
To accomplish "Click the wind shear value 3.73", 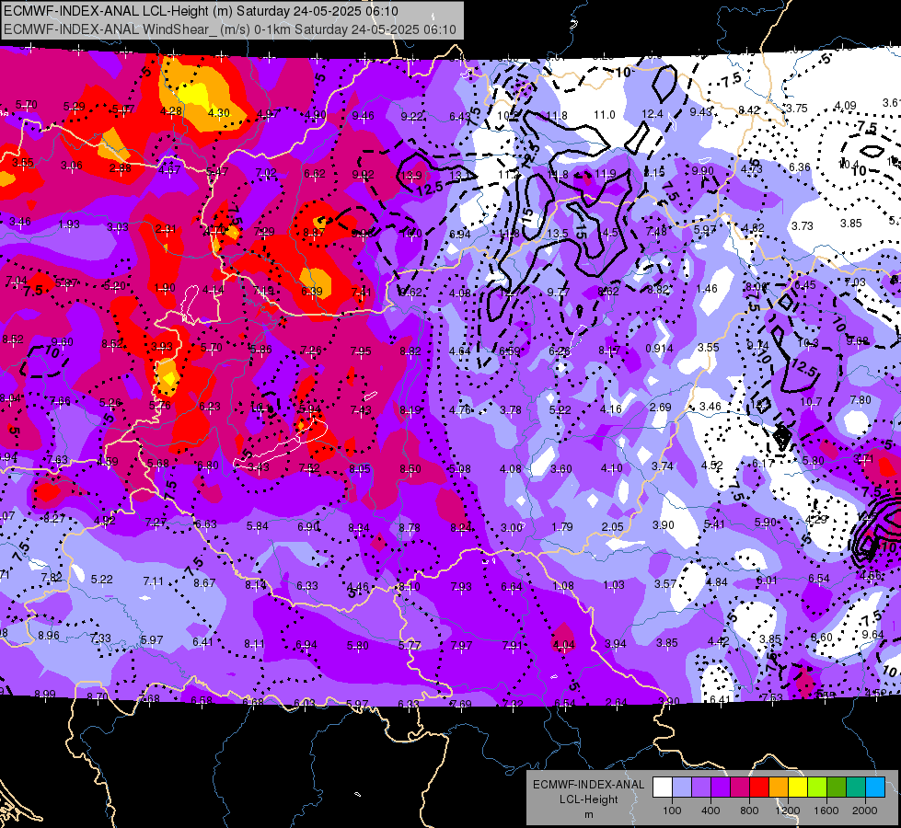I will pos(803,225).
